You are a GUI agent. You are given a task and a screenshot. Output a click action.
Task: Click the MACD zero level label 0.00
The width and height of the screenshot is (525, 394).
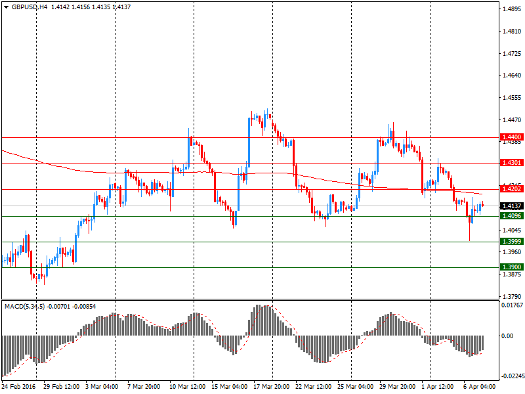[x=507, y=336]
